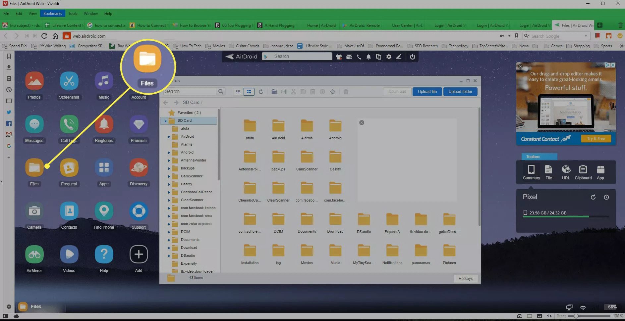Click the shirt theme icon in AirDroid bar
Image resolution: width=625 pixels, height=321 pixels.
tap(339, 57)
